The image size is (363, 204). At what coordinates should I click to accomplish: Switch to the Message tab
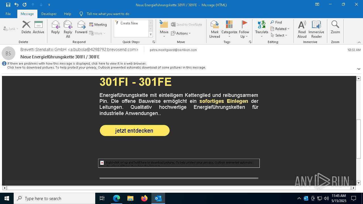(x=27, y=14)
